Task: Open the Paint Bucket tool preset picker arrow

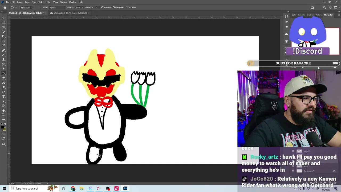Action: pyautogui.click(x=16, y=7)
